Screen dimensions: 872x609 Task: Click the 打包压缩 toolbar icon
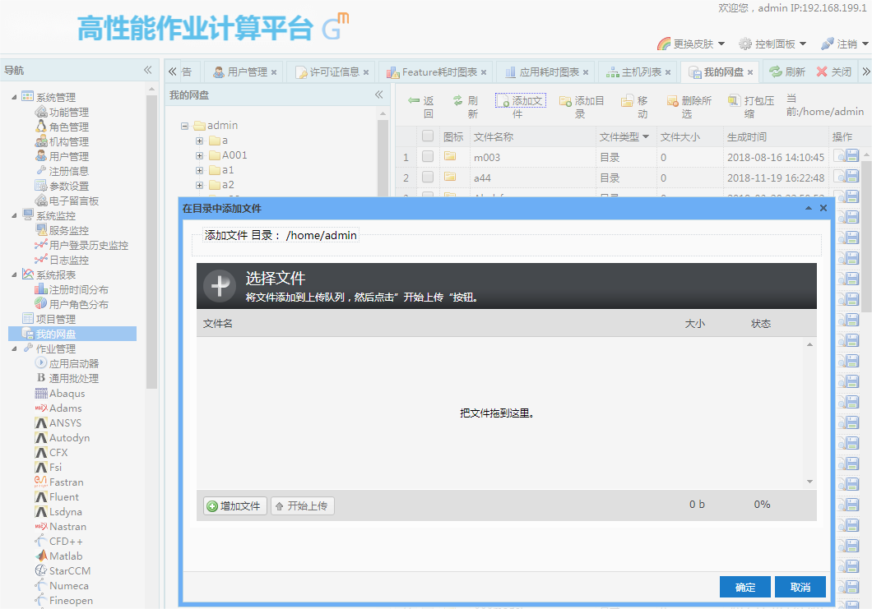pos(734,100)
